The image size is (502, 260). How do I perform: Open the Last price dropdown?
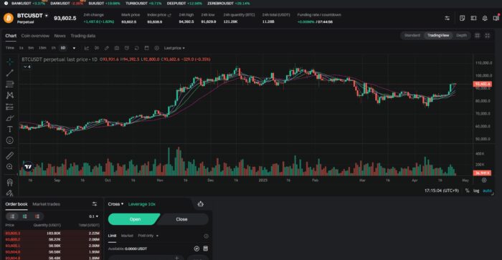[x=174, y=48]
